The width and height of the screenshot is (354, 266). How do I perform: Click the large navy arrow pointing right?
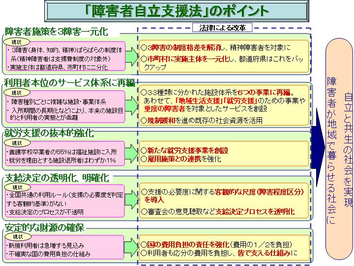[319, 146]
